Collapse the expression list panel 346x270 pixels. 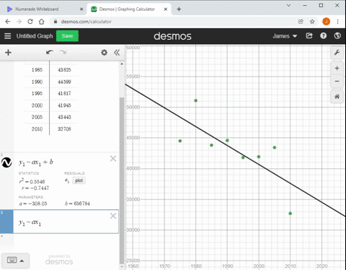click(117, 53)
